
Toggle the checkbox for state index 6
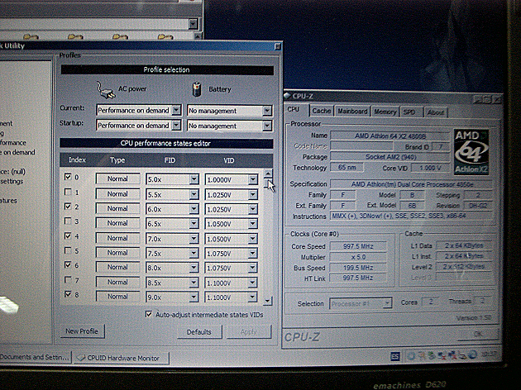pyautogui.click(x=68, y=265)
